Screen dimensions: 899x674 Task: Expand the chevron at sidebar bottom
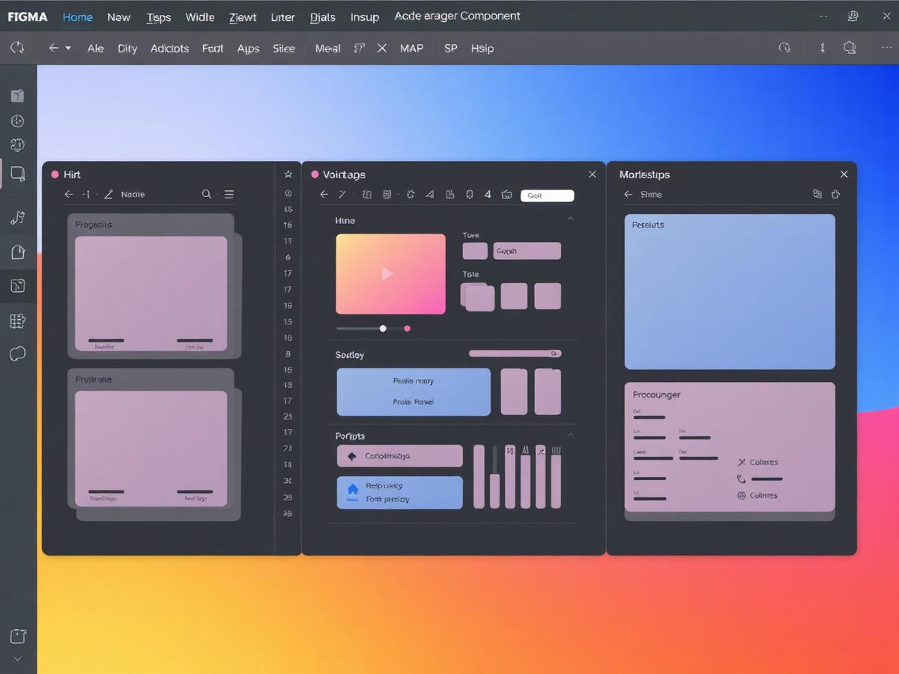17,659
